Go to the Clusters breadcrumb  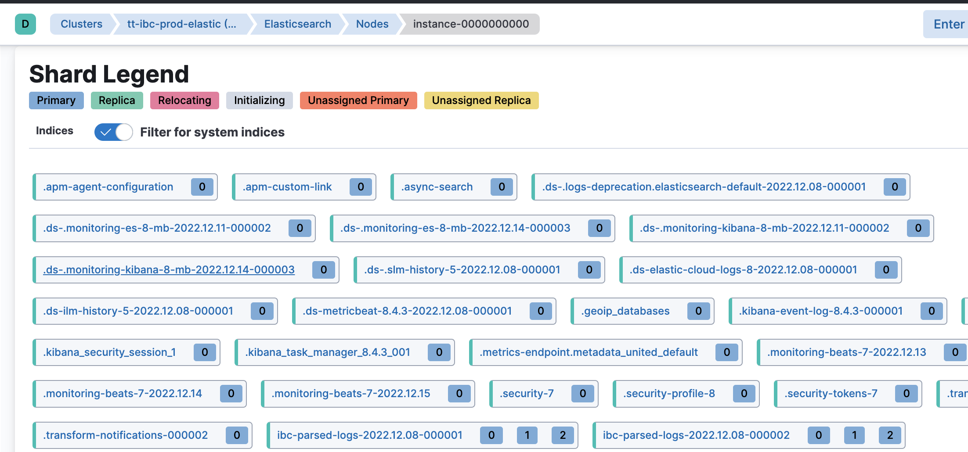(81, 24)
